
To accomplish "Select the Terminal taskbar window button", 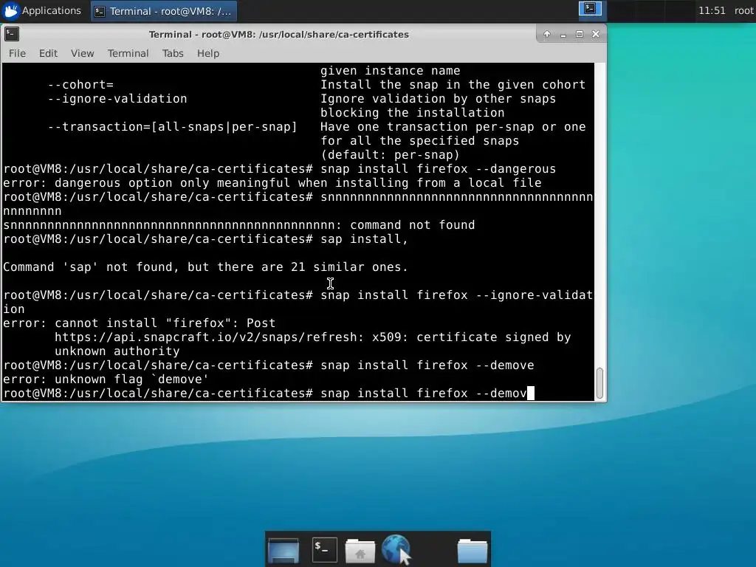I will pos(164,11).
